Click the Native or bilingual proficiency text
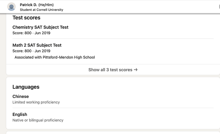The height and width of the screenshot is (134, 220). pos(38,120)
